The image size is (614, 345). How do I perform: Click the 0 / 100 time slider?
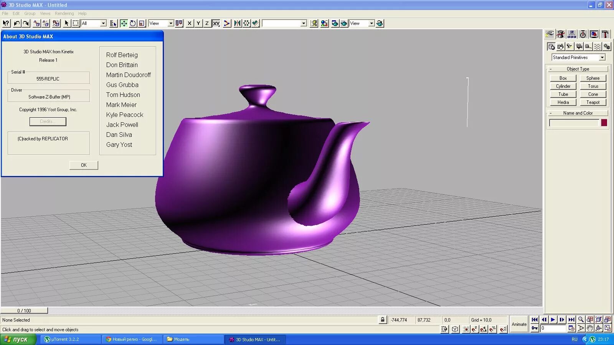pyautogui.click(x=24, y=310)
